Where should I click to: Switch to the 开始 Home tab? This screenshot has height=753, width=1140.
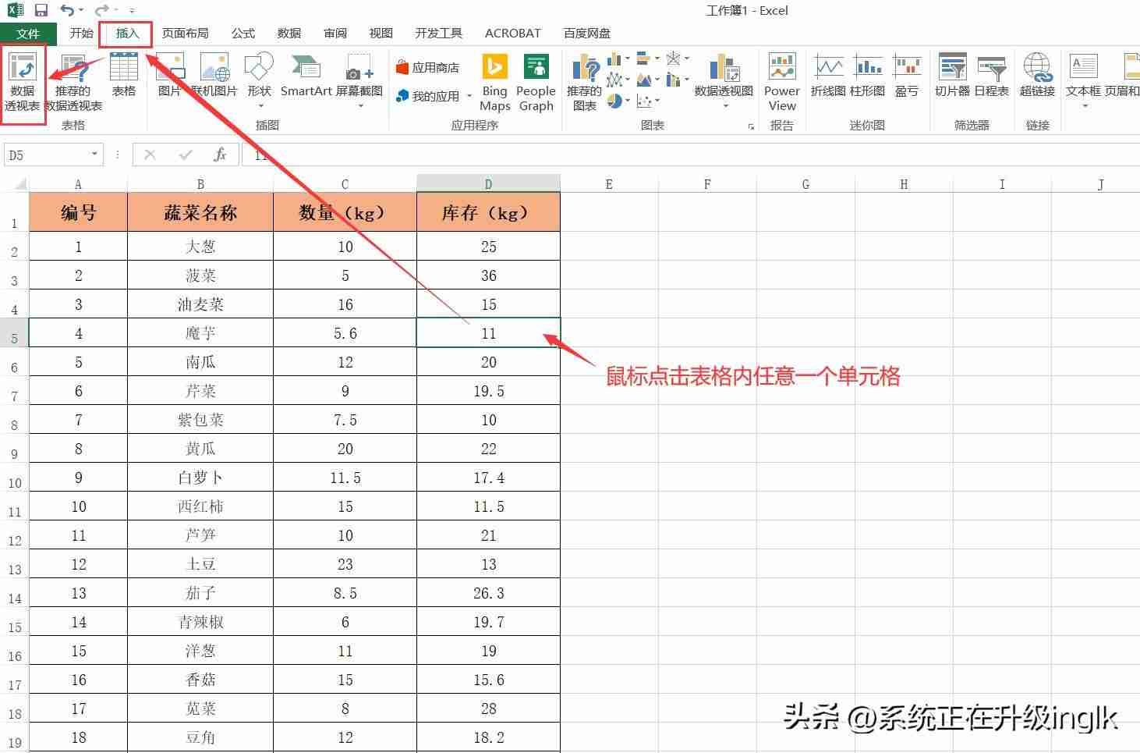pos(81,33)
